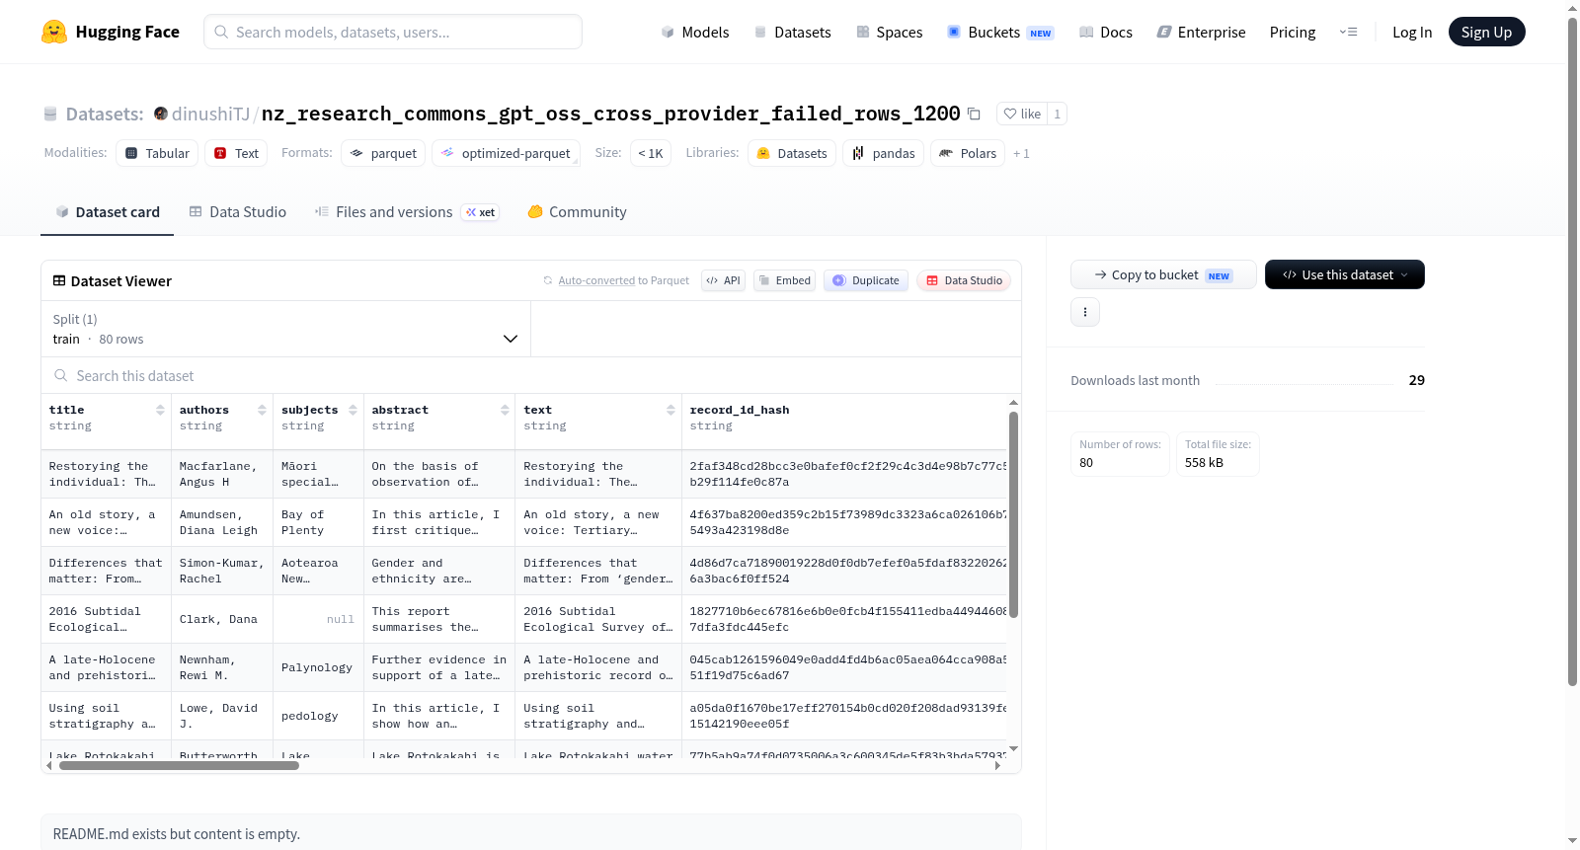Sort the abstract column
The image size is (1580, 850).
[505, 410]
